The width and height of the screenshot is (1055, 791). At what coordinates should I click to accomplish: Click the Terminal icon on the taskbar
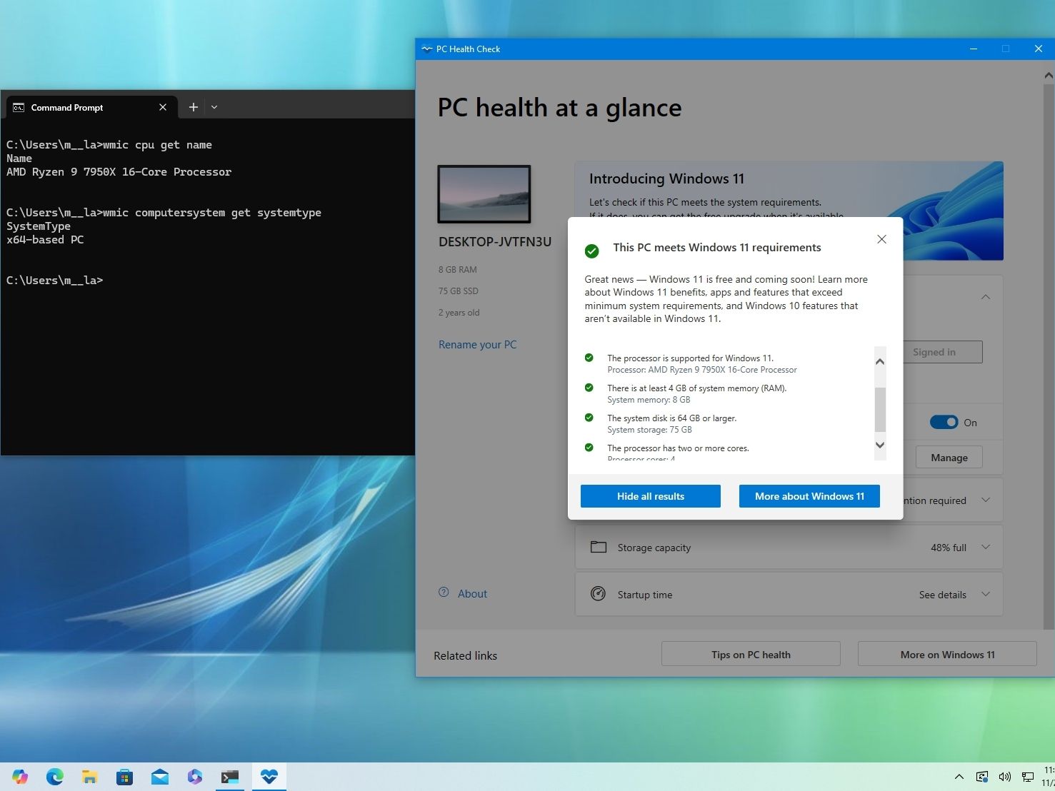[230, 777]
